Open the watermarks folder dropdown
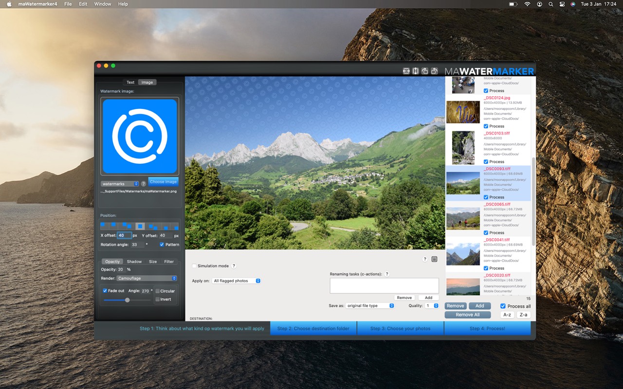 pyautogui.click(x=120, y=184)
